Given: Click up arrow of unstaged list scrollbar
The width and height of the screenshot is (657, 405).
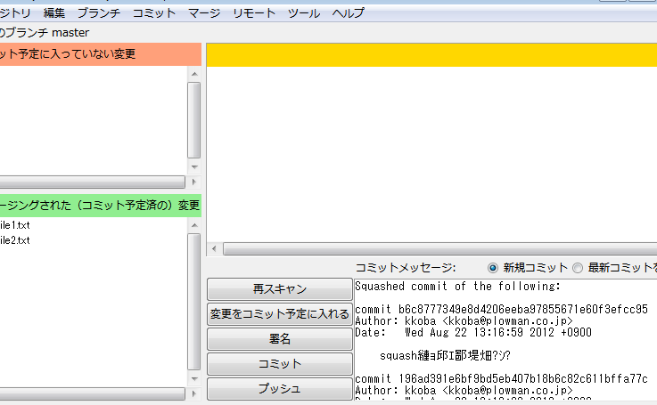Looking at the screenshot, I should click(x=194, y=74).
